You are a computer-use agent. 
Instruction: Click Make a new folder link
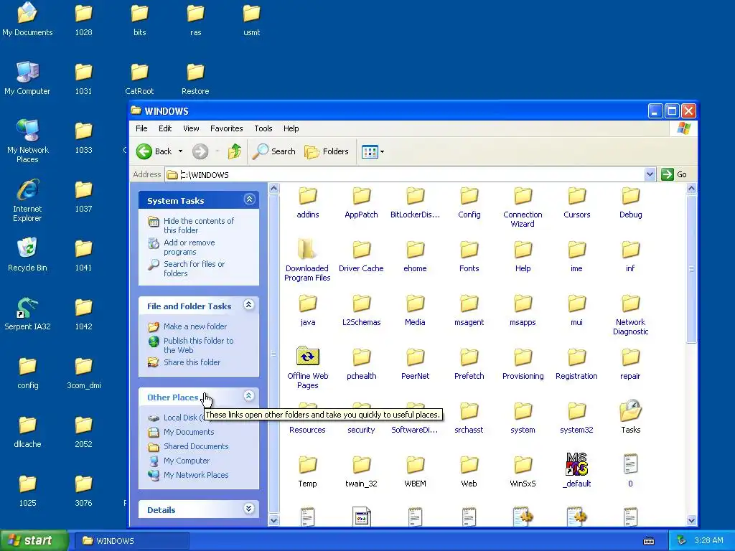(x=195, y=326)
